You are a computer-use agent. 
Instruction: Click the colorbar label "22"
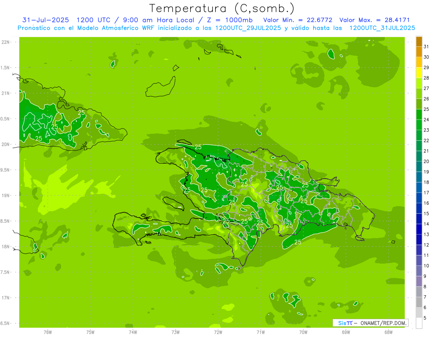click(427, 140)
